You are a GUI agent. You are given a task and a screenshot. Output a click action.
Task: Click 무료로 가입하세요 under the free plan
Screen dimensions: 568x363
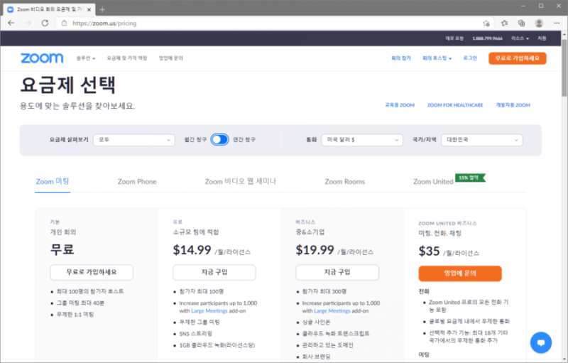click(x=92, y=272)
